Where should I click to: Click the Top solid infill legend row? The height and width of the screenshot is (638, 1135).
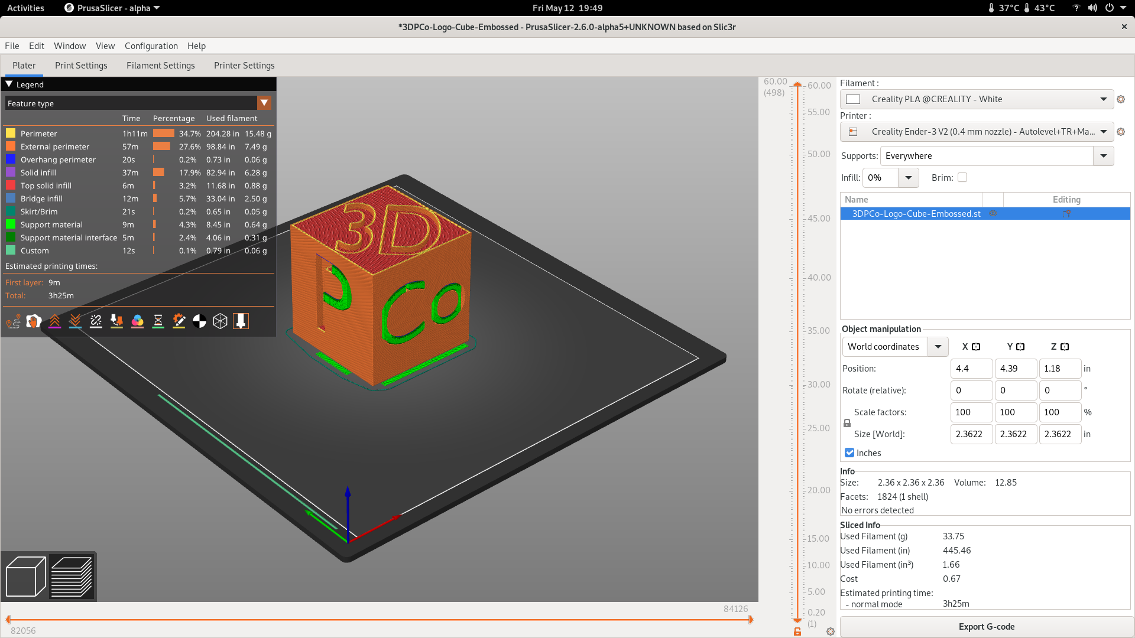point(138,185)
